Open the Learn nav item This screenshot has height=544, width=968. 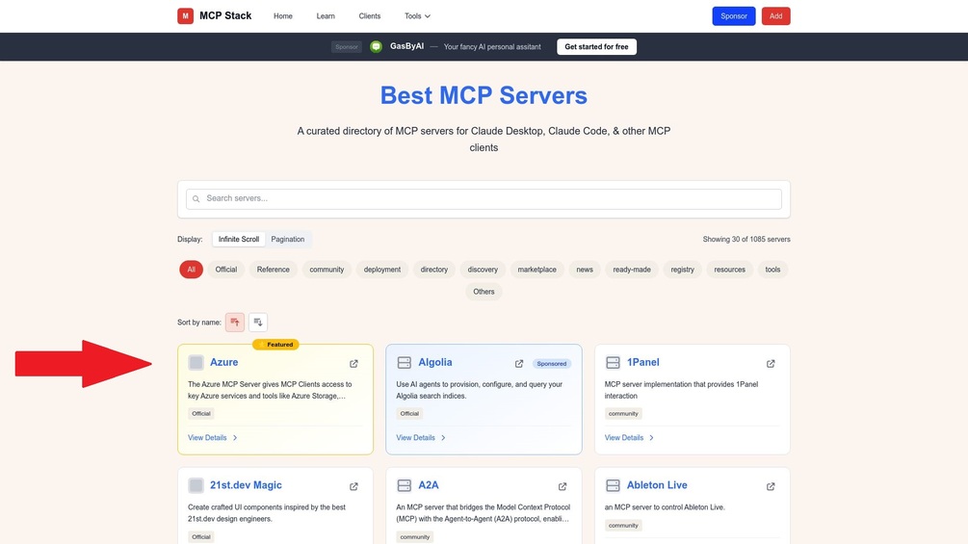pos(326,16)
